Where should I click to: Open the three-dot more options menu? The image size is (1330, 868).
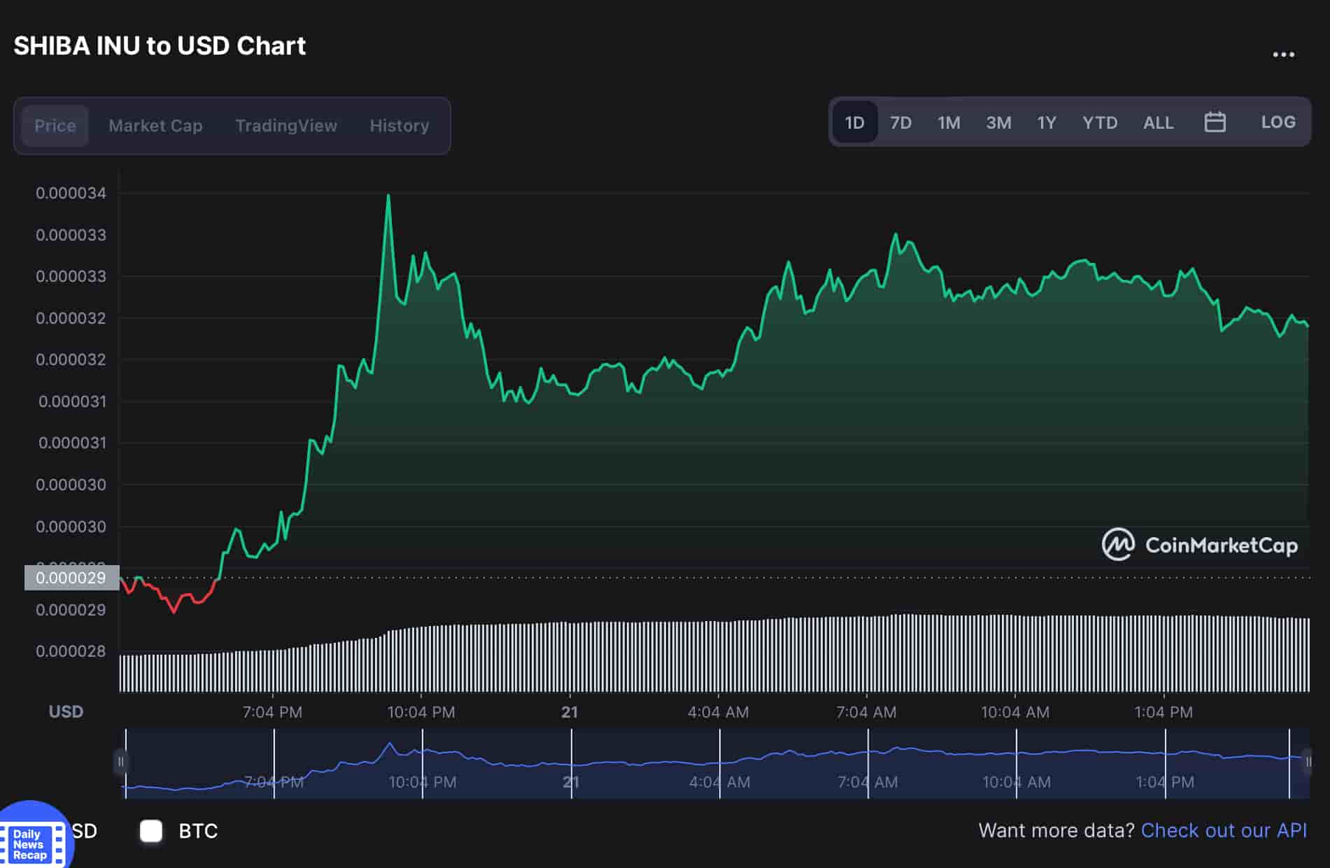pos(1283,55)
